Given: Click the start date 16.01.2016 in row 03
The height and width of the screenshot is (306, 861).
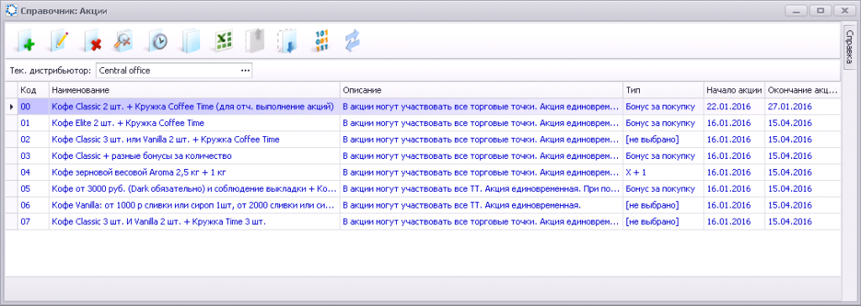Looking at the screenshot, I should (x=734, y=156).
